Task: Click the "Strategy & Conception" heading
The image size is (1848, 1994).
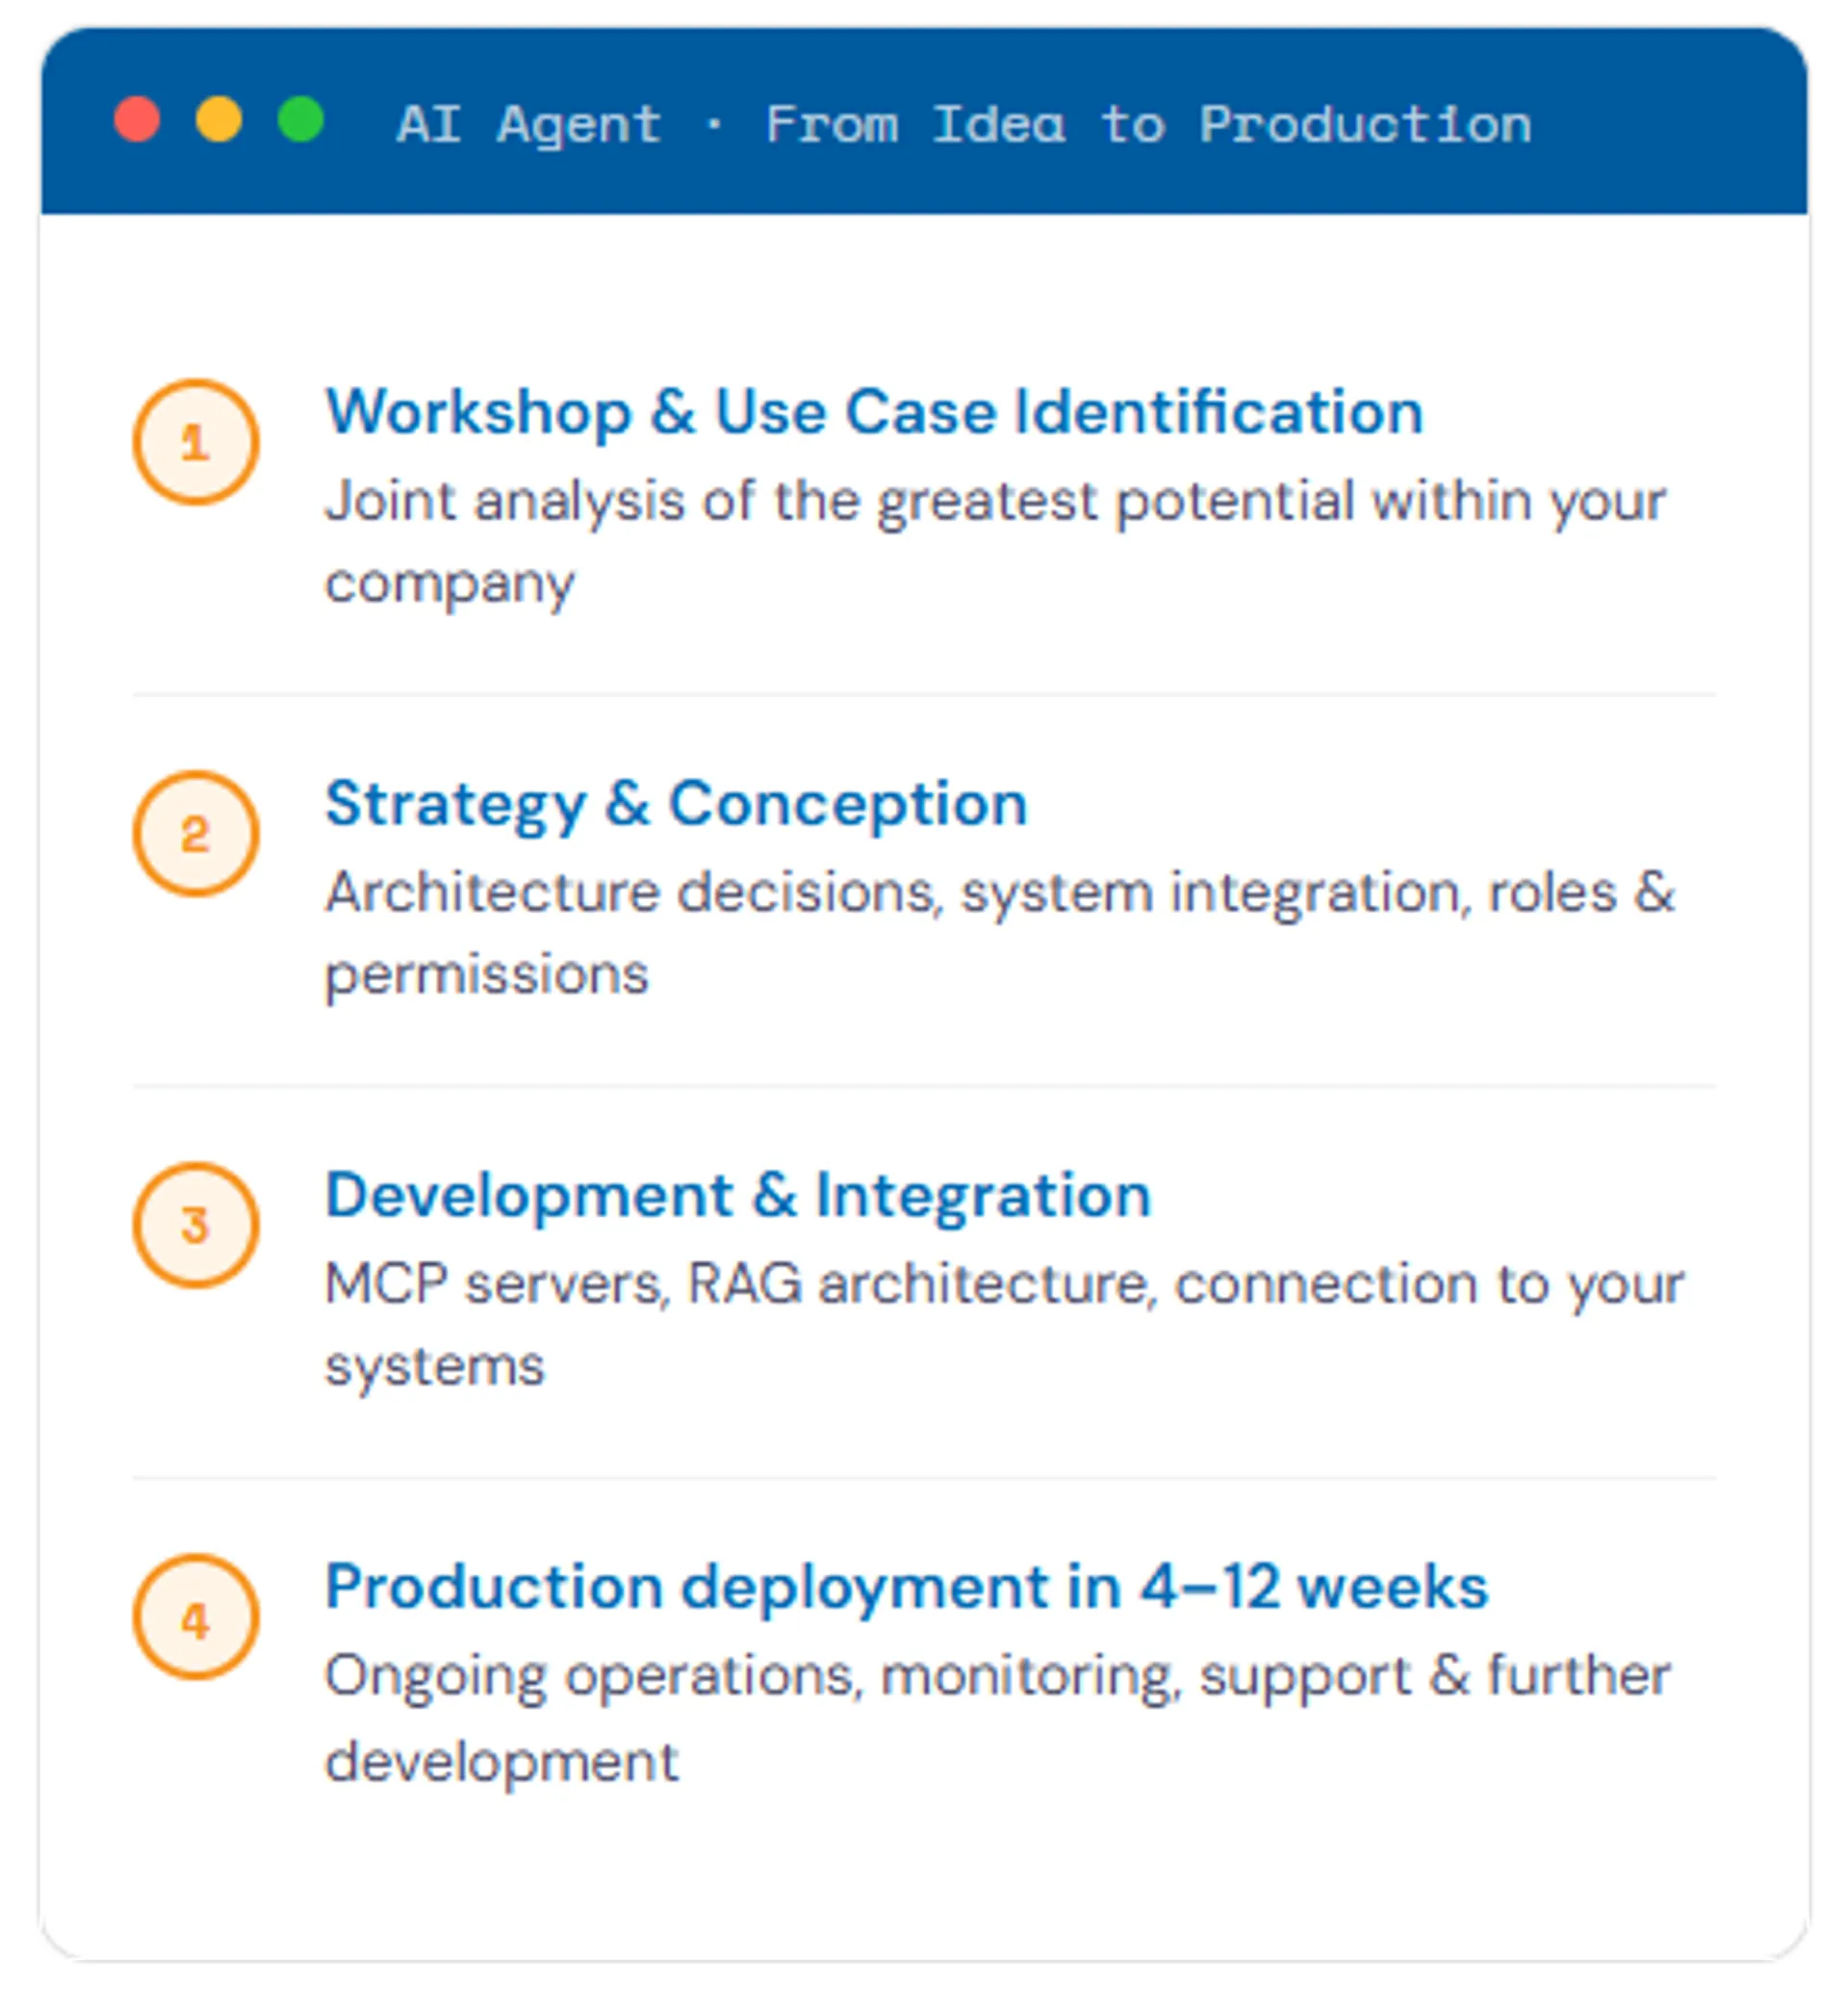Action: click(676, 803)
